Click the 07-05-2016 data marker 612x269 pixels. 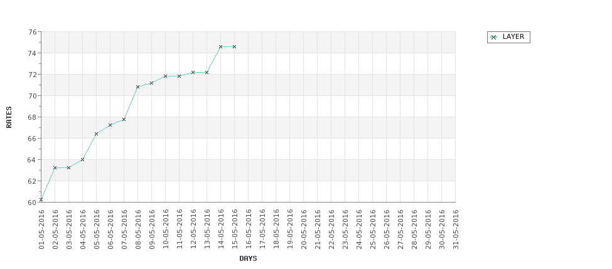coord(124,119)
